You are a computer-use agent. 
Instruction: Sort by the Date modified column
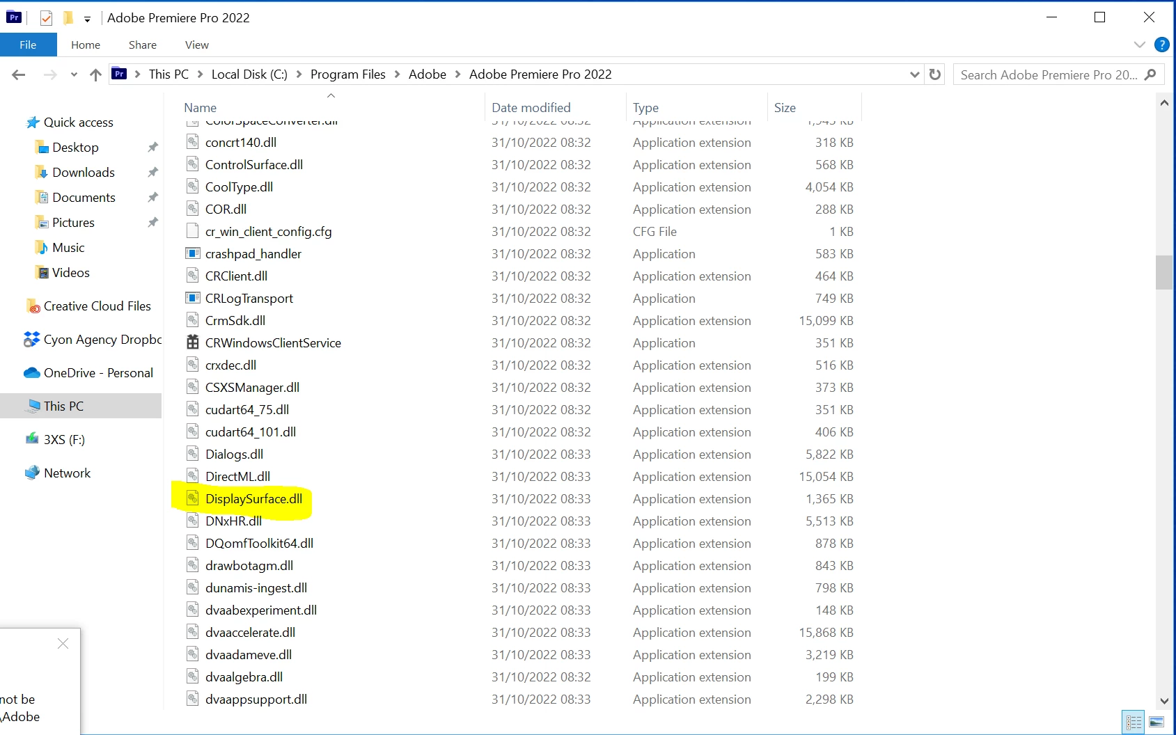click(x=531, y=108)
